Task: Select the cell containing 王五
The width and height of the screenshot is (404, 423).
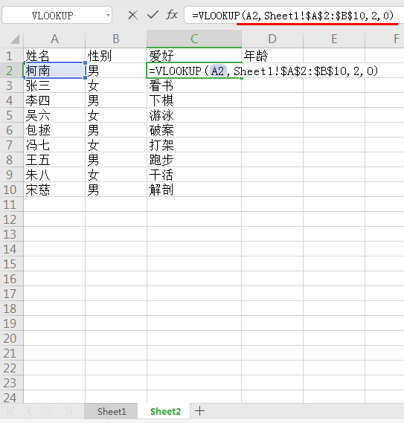Action: pos(54,160)
